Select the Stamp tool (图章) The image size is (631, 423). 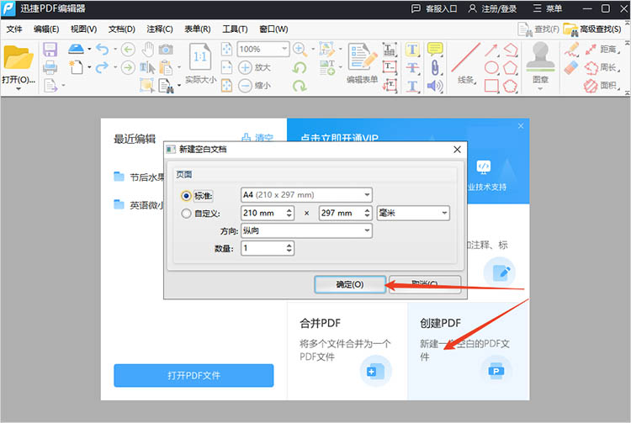pyautogui.click(x=540, y=56)
